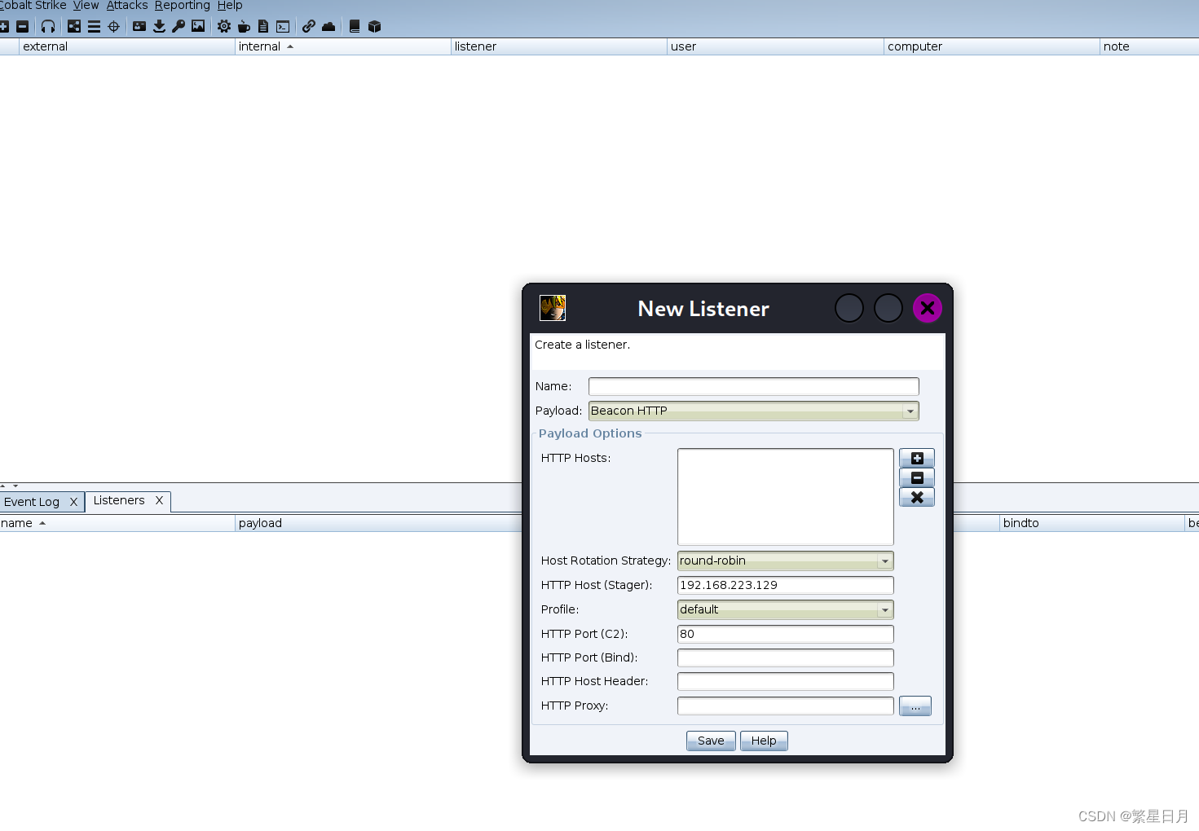
Task: Sort listeners by name column
Action: tap(117, 523)
